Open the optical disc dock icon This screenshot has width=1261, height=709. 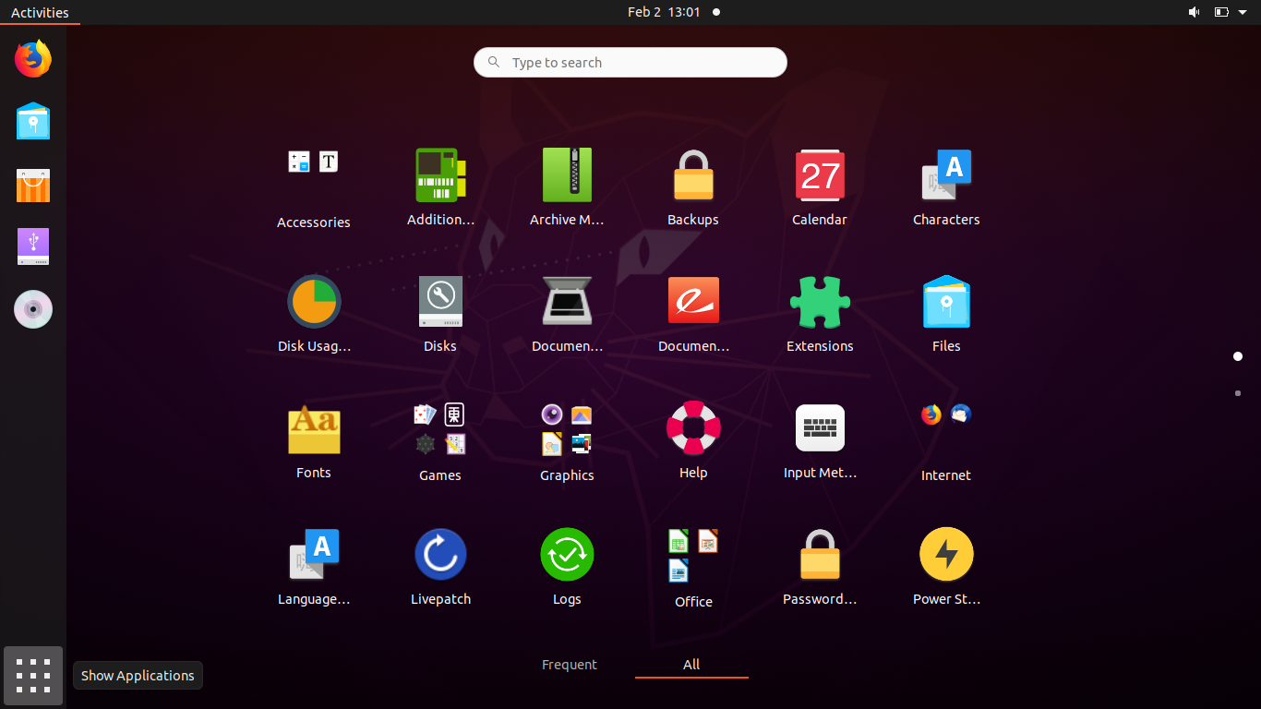[33, 309]
